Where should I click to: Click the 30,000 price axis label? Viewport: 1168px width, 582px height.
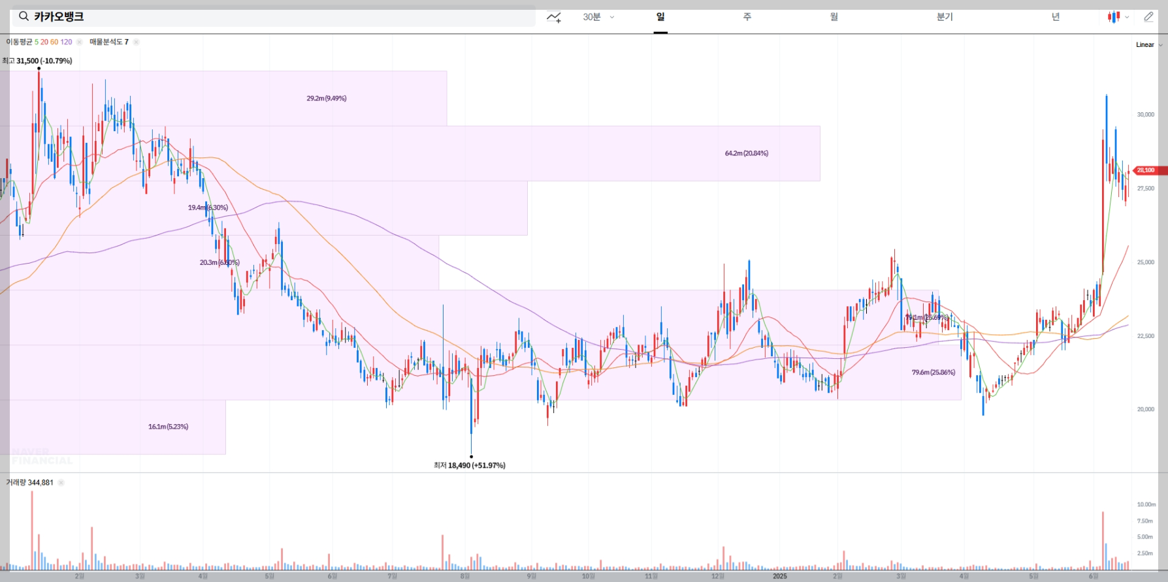click(x=1146, y=115)
